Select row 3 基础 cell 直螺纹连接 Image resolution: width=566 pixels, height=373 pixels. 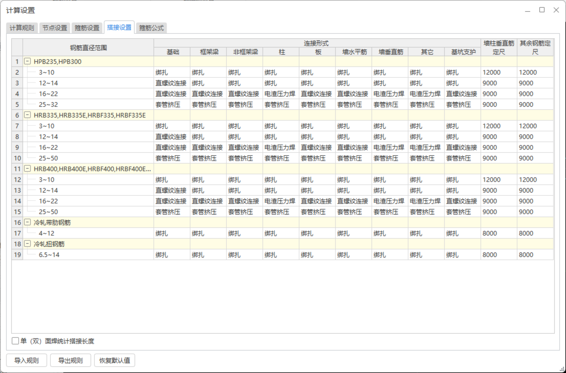(172, 83)
